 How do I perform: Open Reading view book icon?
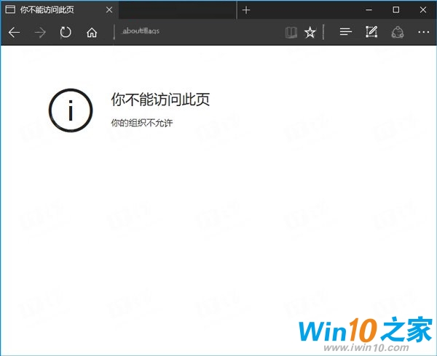291,32
